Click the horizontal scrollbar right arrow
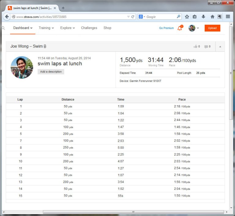Screen dimensions: 235x216 [x=227, y=212]
